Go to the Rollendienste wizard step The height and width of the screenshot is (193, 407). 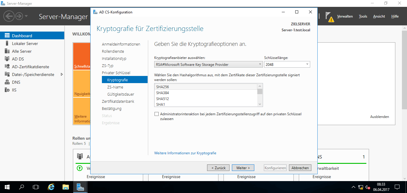[113, 51]
